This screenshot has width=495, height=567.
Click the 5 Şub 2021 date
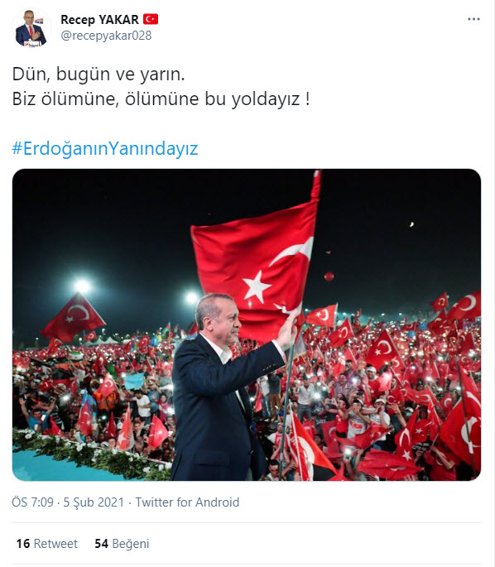[x=94, y=502]
